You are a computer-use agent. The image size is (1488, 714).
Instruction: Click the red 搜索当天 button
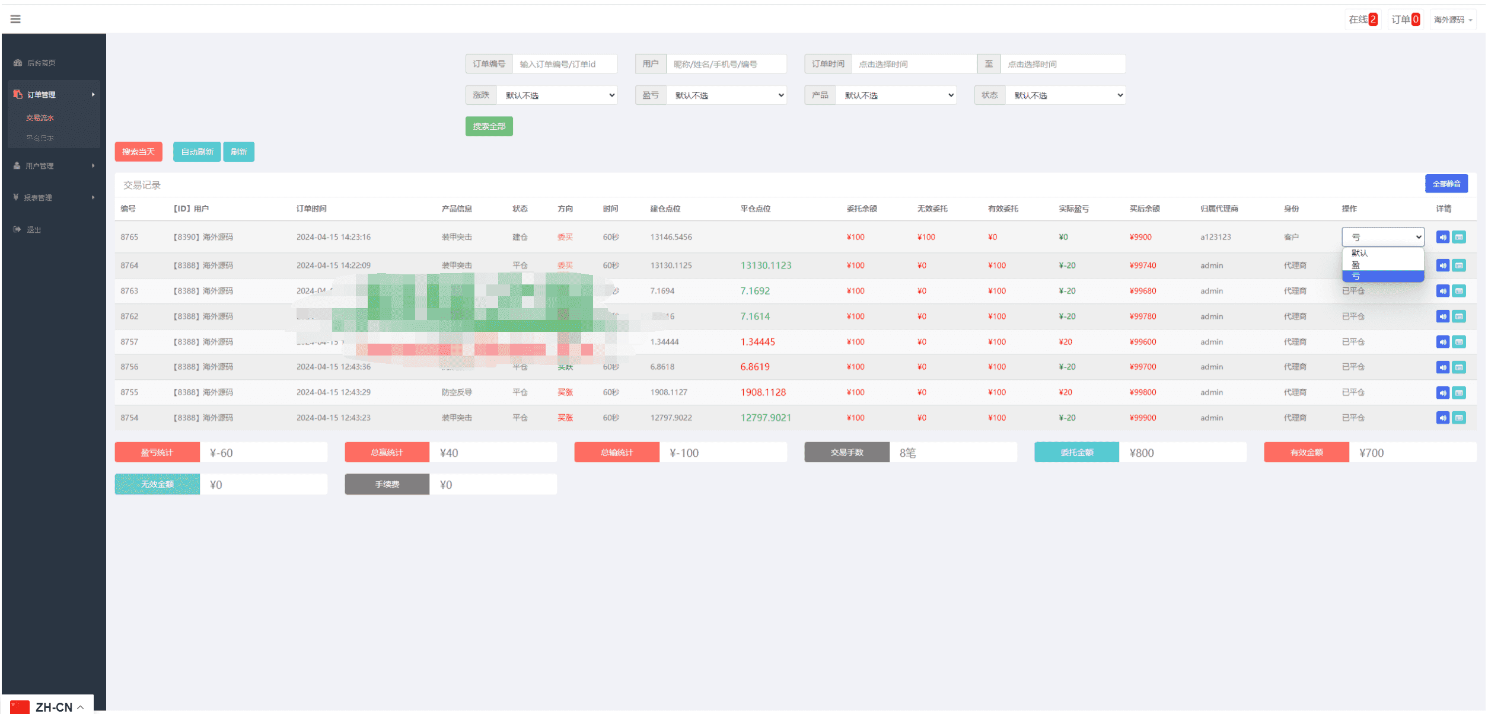click(138, 152)
